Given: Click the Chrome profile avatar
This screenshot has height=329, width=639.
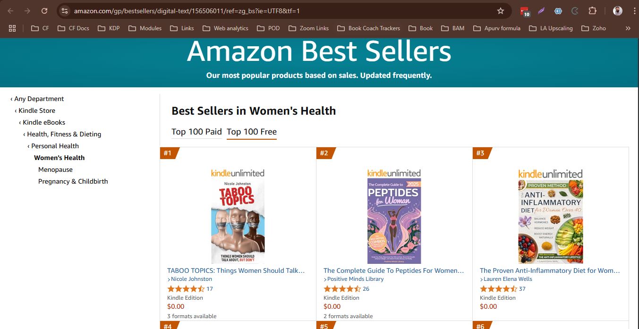Looking at the screenshot, I should [x=617, y=11].
